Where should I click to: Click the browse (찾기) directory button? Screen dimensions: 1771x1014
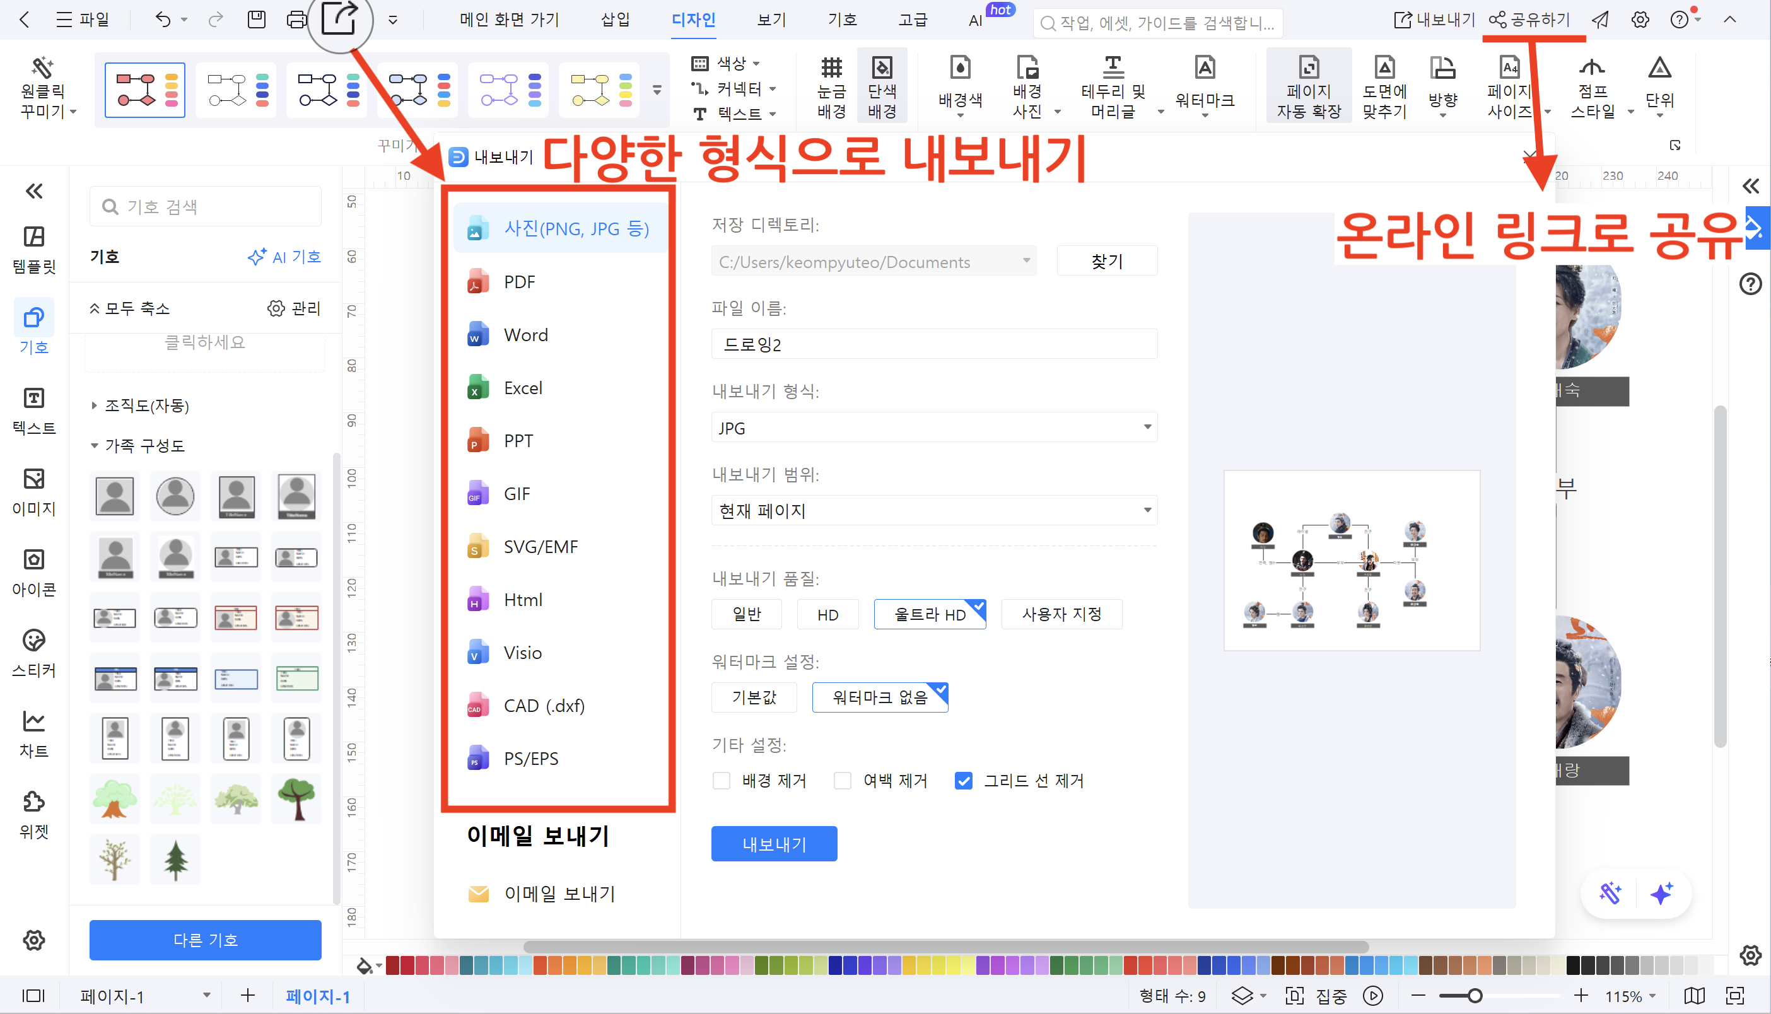point(1107,261)
